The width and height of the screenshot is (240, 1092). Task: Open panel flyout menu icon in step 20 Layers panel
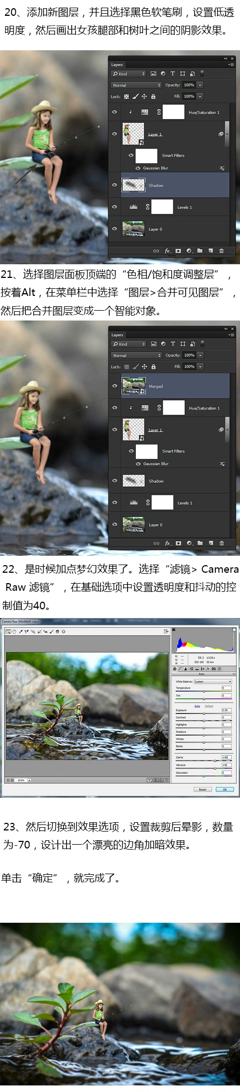coord(231,64)
